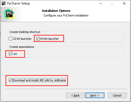This screenshot has width=131, height=102.
Task: Click 'Configure your PyCharm installation' subtitle text
Action: (x=66, y=15)
